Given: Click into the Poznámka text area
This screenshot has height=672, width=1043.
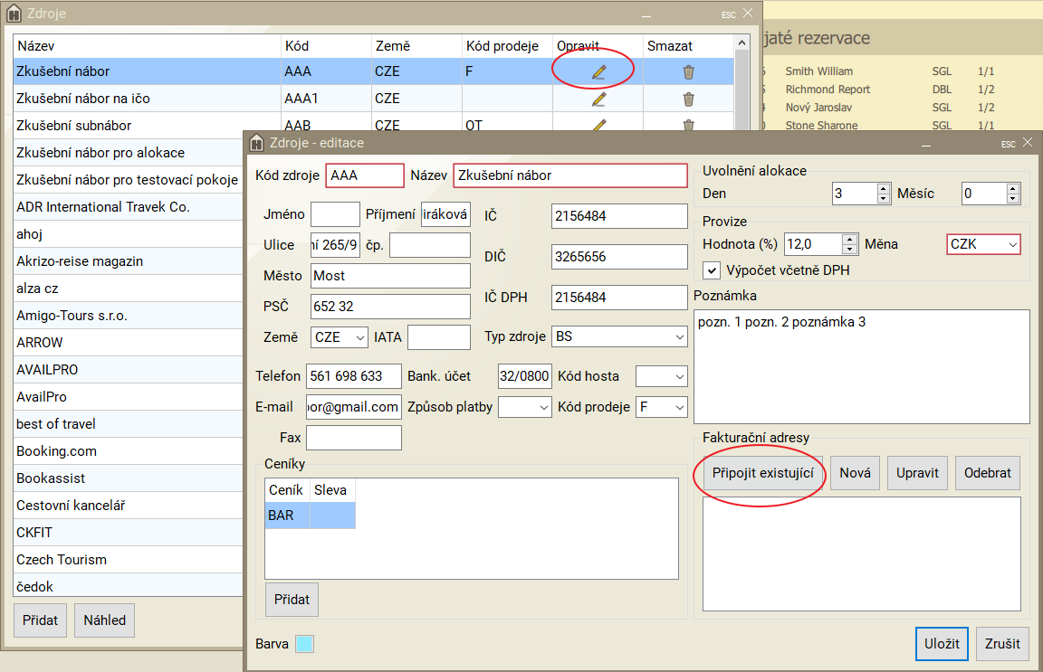Looking at the screenshot, I should pyautogui.click(x=860, y=366).
